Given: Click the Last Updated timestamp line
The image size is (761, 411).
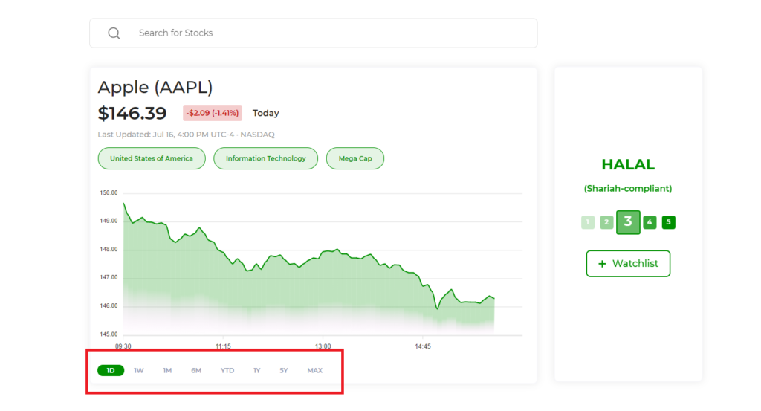Looking at the screenshot, I should 186,135.
